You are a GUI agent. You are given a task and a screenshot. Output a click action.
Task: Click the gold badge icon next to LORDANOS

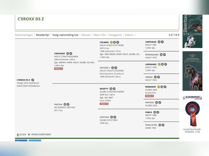(159, 64)
